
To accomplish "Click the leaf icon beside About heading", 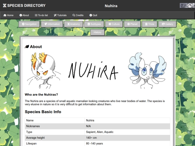I will [x=27, y=47].
